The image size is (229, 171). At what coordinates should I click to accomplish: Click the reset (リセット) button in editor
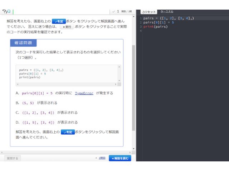[149, 12]
